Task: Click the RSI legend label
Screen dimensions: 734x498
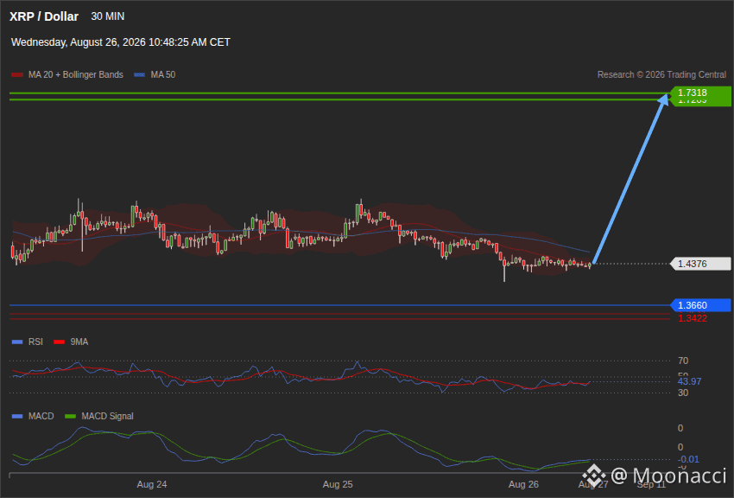Action: [x=35, y=342]
